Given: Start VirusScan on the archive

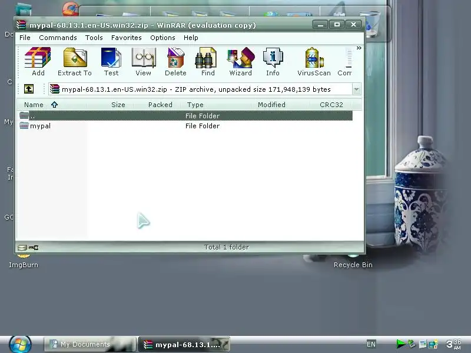Looking at the screenshot, I should pos(314,62).
